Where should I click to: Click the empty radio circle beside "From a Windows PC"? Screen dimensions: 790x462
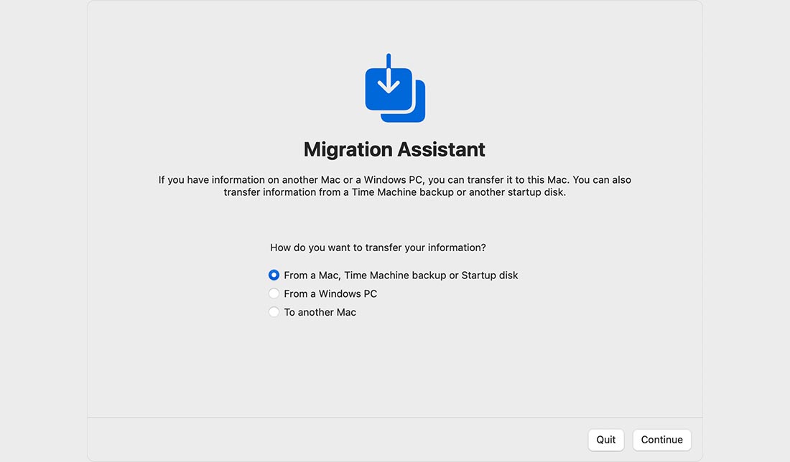point(274,293)
